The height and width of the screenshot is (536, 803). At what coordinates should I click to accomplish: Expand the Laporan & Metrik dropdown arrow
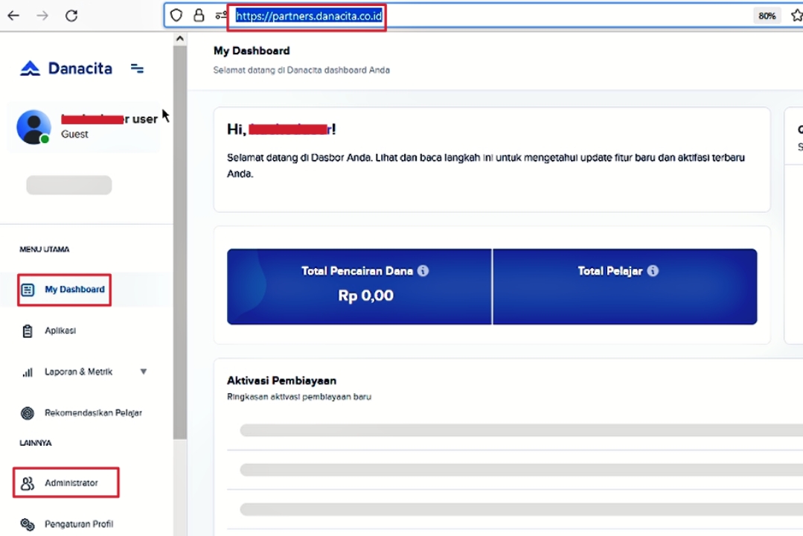(144, 371)
